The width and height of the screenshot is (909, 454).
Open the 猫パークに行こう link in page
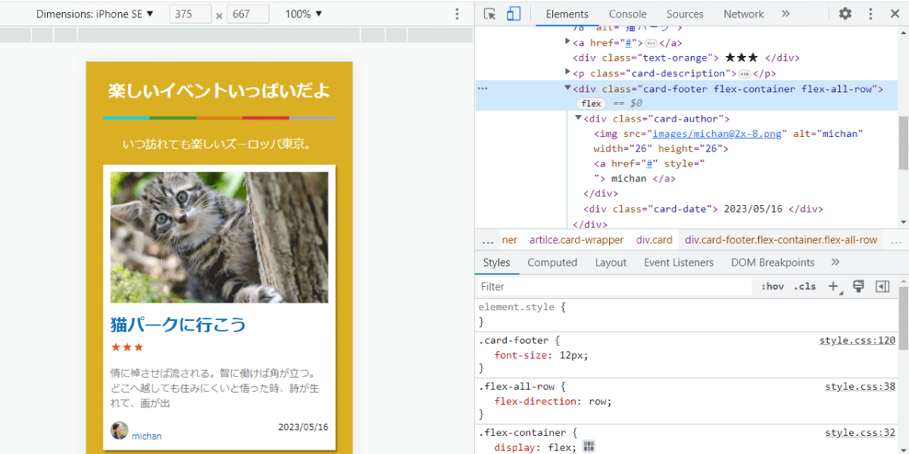[178, 325]
